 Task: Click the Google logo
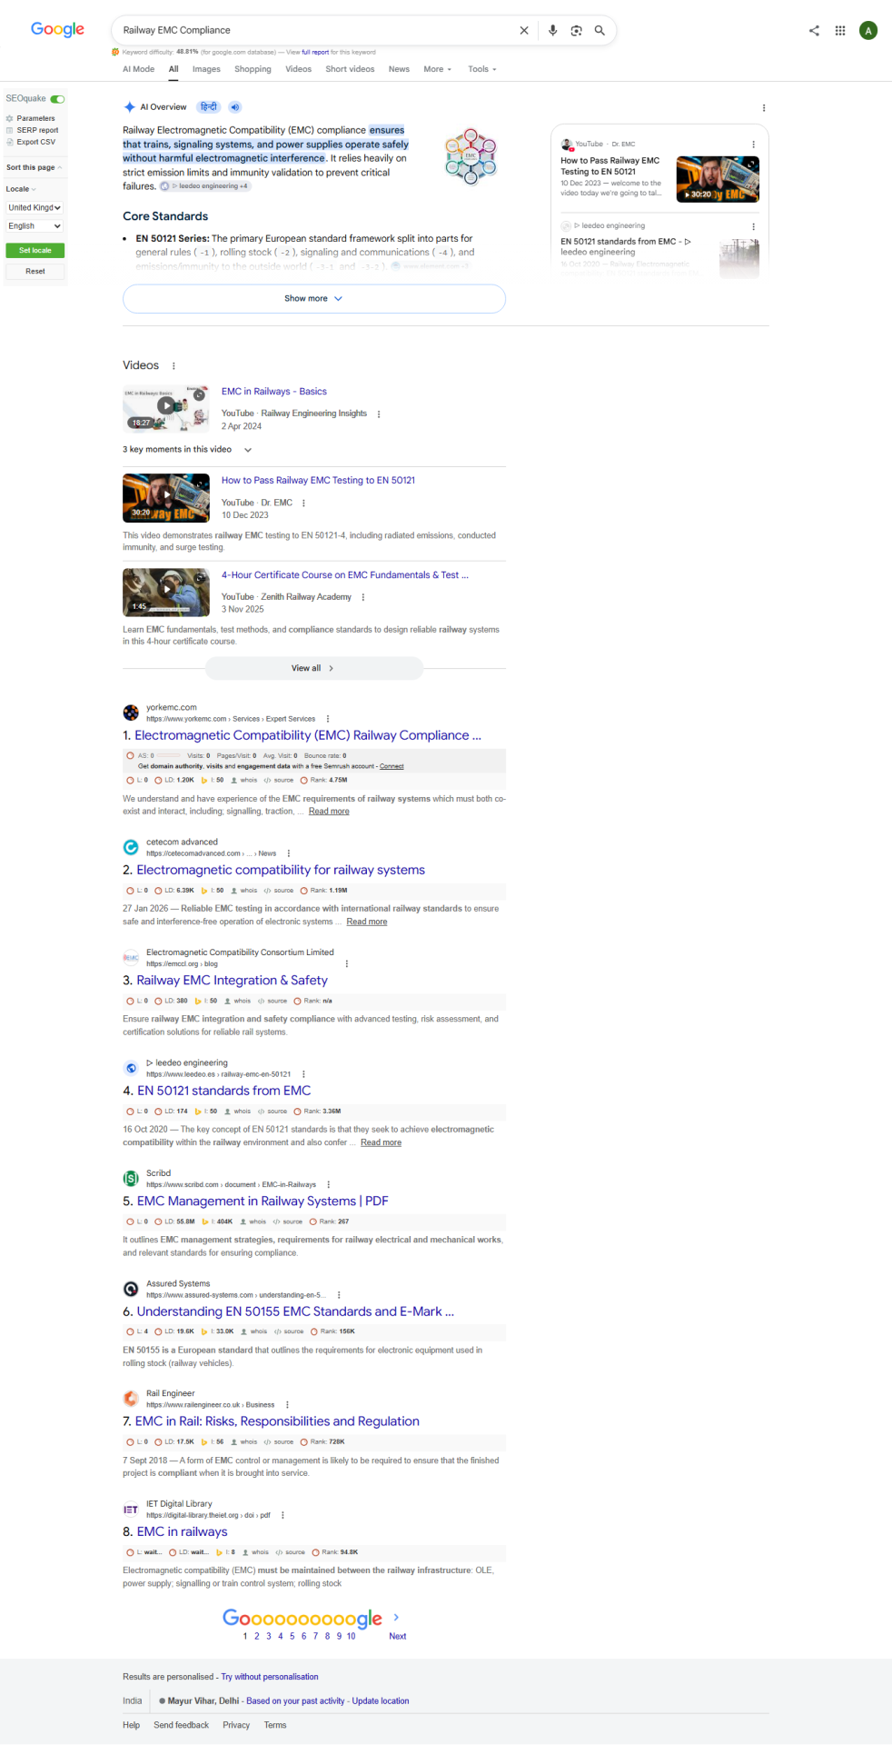tap(57, 29)
